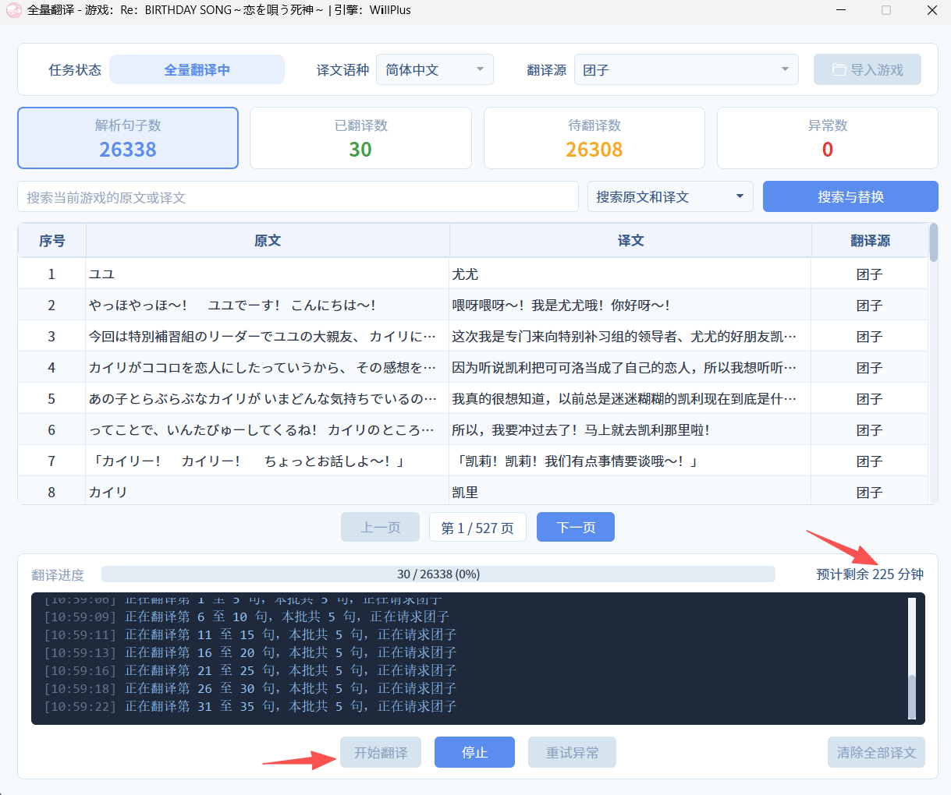Click the 上一页 previous page button

[x=380, y=527]
